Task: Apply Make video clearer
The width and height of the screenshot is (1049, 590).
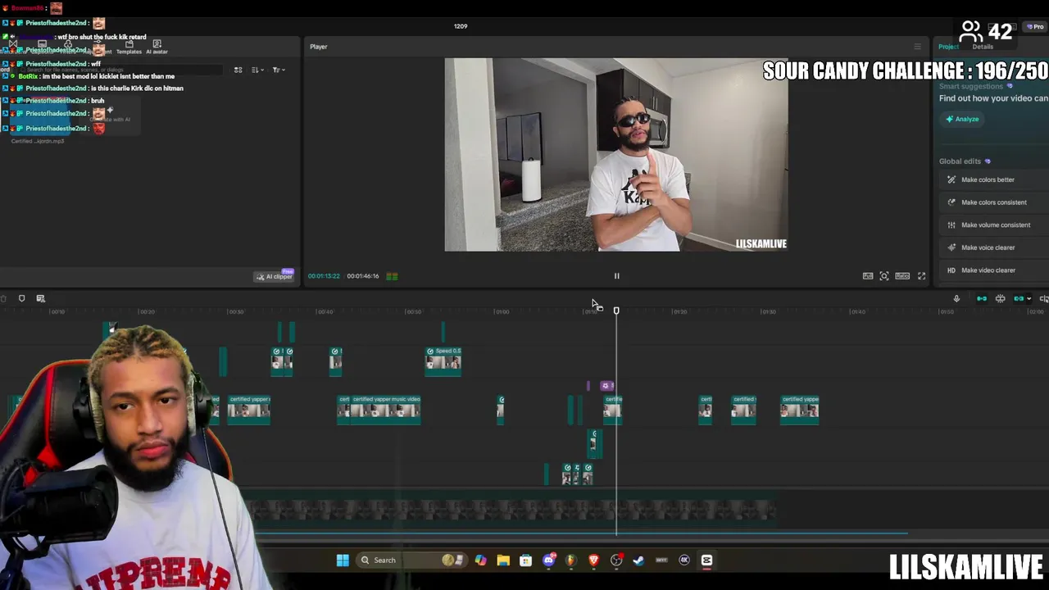Action: point(994,270)
